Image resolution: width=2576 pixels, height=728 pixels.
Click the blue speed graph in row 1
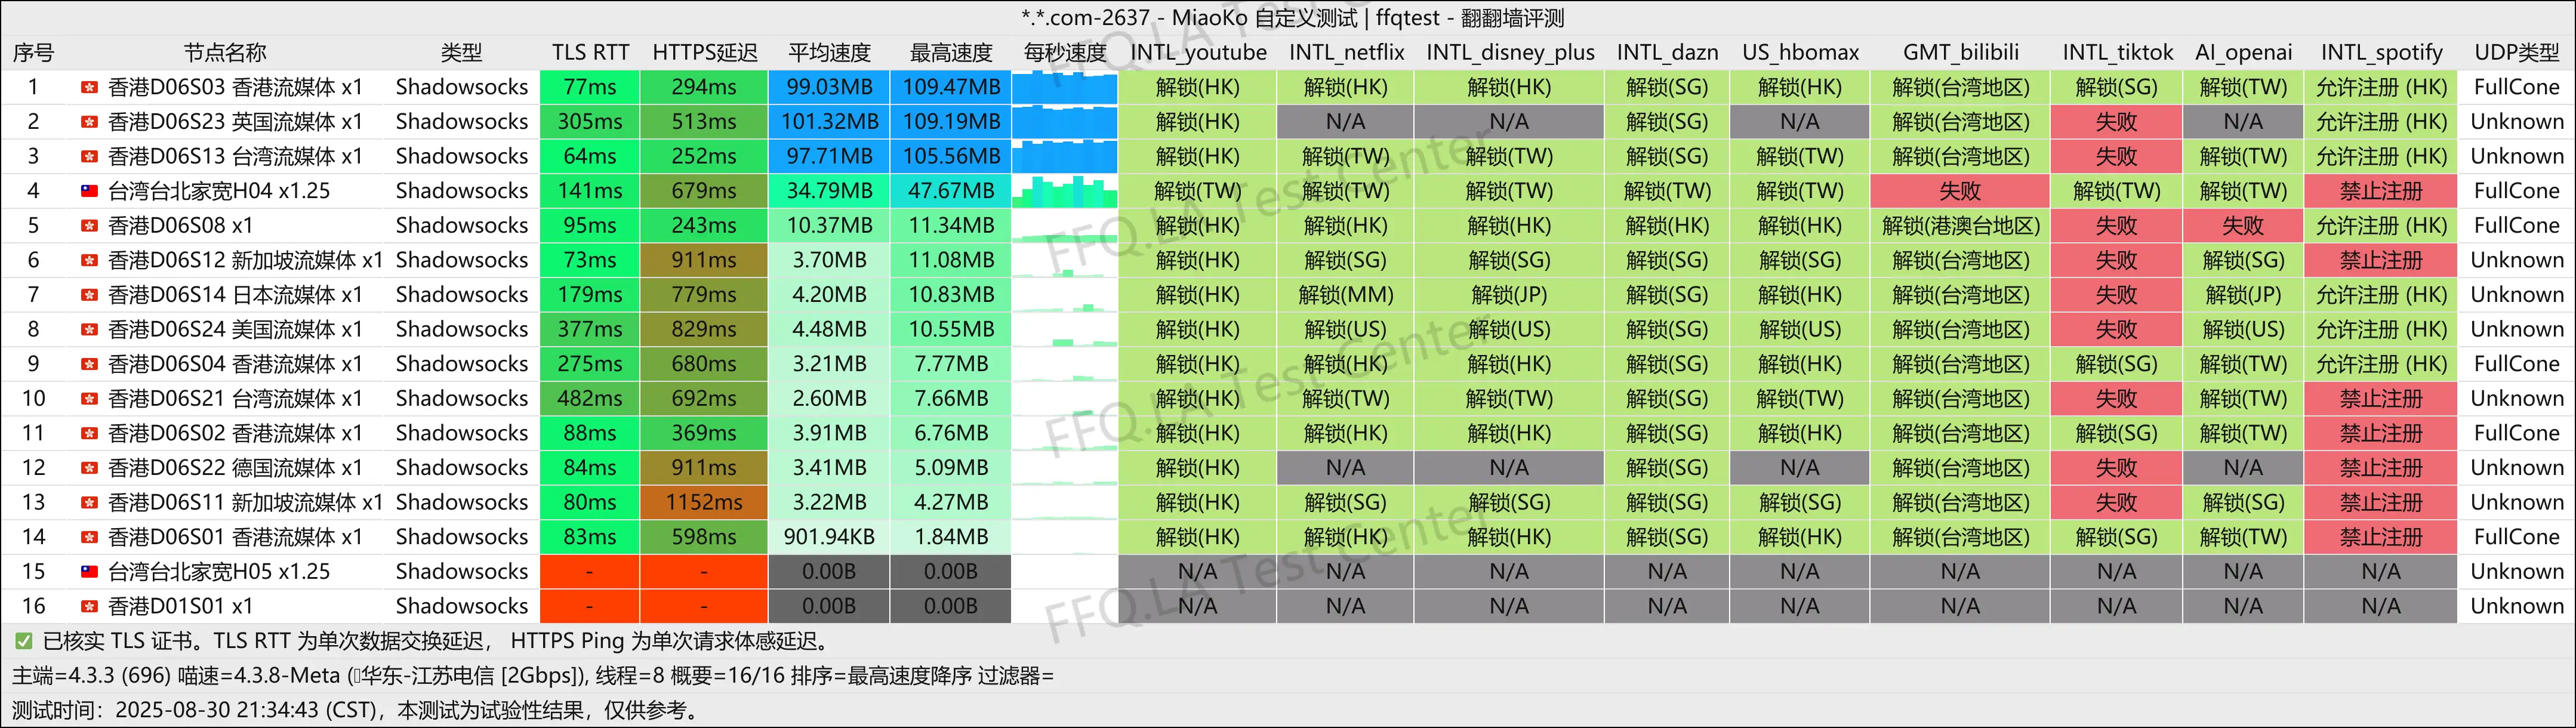click(x=1065, y=88)
